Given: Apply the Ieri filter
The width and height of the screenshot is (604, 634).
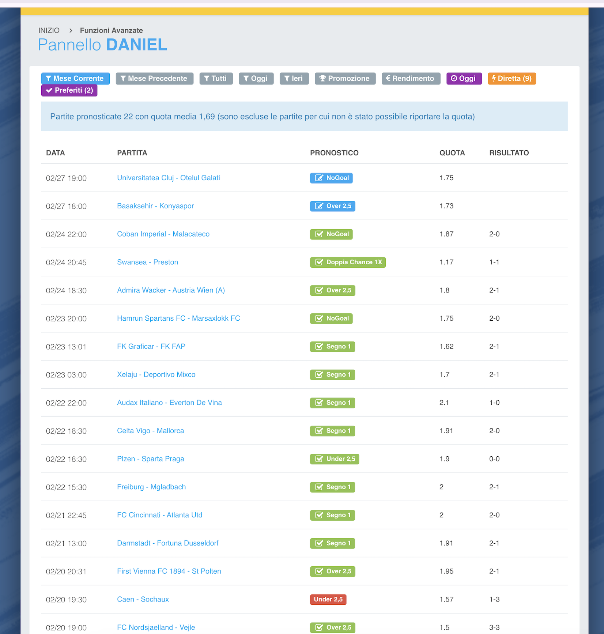Looking at the screenshot, I should click(294, 79).
